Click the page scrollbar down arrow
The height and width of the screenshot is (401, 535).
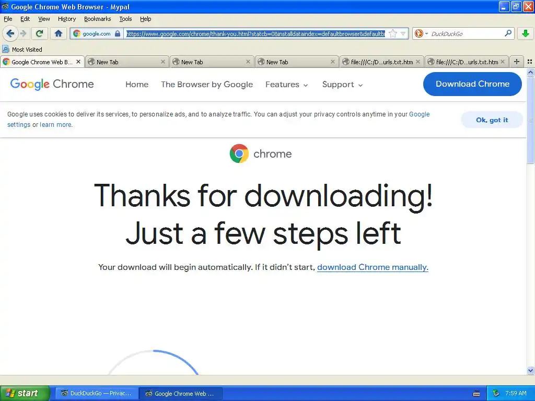coord(530,370)
